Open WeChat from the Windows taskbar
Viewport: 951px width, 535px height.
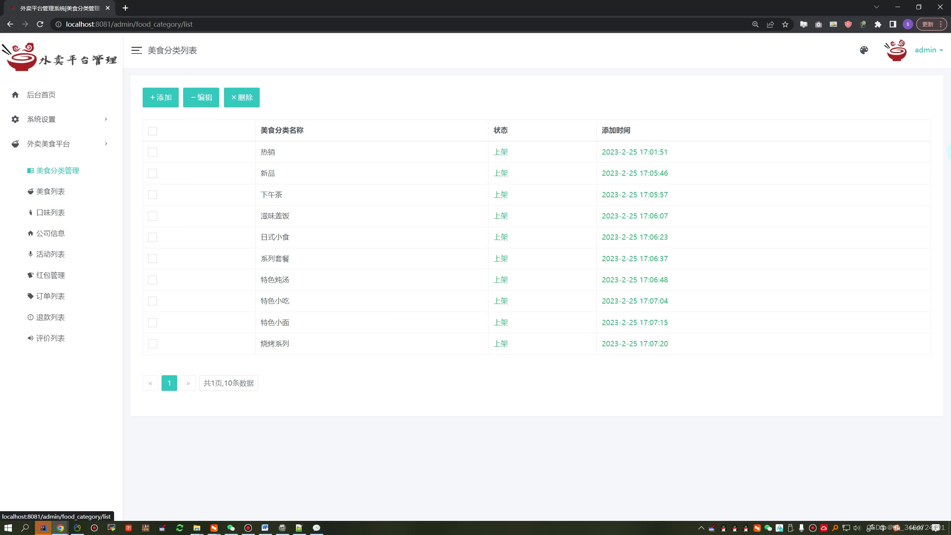[x=231, y=528]
